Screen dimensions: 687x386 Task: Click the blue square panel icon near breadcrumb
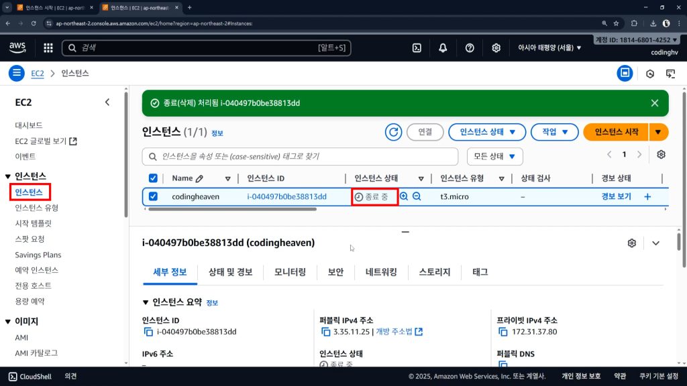coord(625,73)
